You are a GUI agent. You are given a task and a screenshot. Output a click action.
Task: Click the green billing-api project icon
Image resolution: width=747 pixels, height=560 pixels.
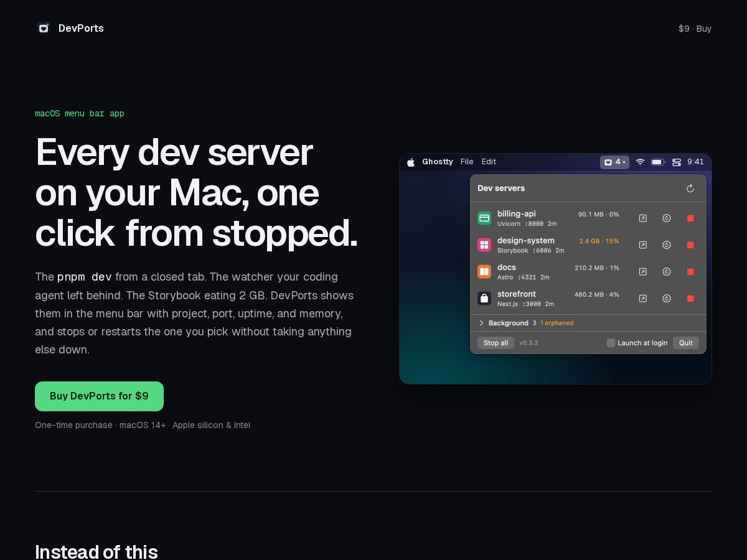pyautogui.click(x=484, y=218)
